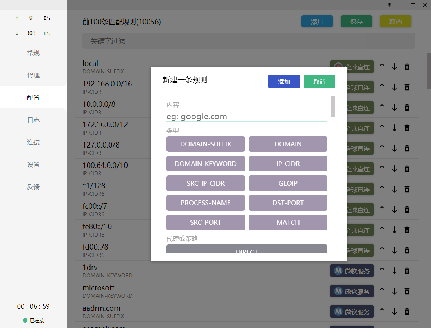431x328 pixels.
Task: Open the 日志 sidebar tab
Action: pyautogui.click(x=33, y=120)
